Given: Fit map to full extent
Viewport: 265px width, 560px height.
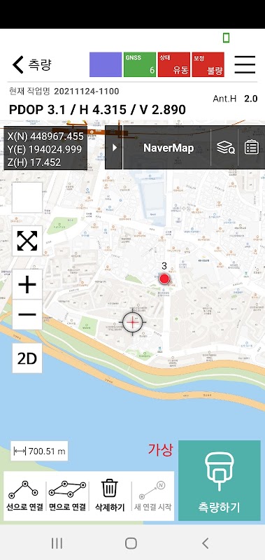Looking at the screenshot, I should (27, 241).
